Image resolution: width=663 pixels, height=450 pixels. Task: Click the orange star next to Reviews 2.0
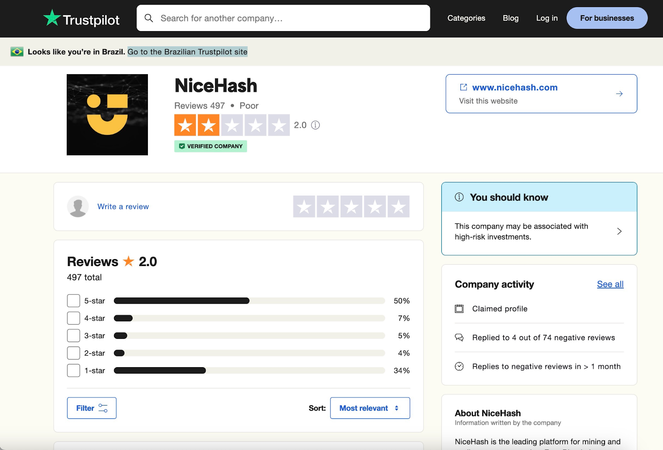tap(128, 261)
